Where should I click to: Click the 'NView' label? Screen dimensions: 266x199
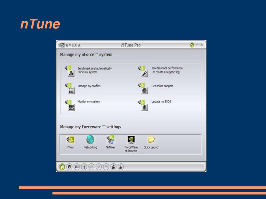(70, 147)
